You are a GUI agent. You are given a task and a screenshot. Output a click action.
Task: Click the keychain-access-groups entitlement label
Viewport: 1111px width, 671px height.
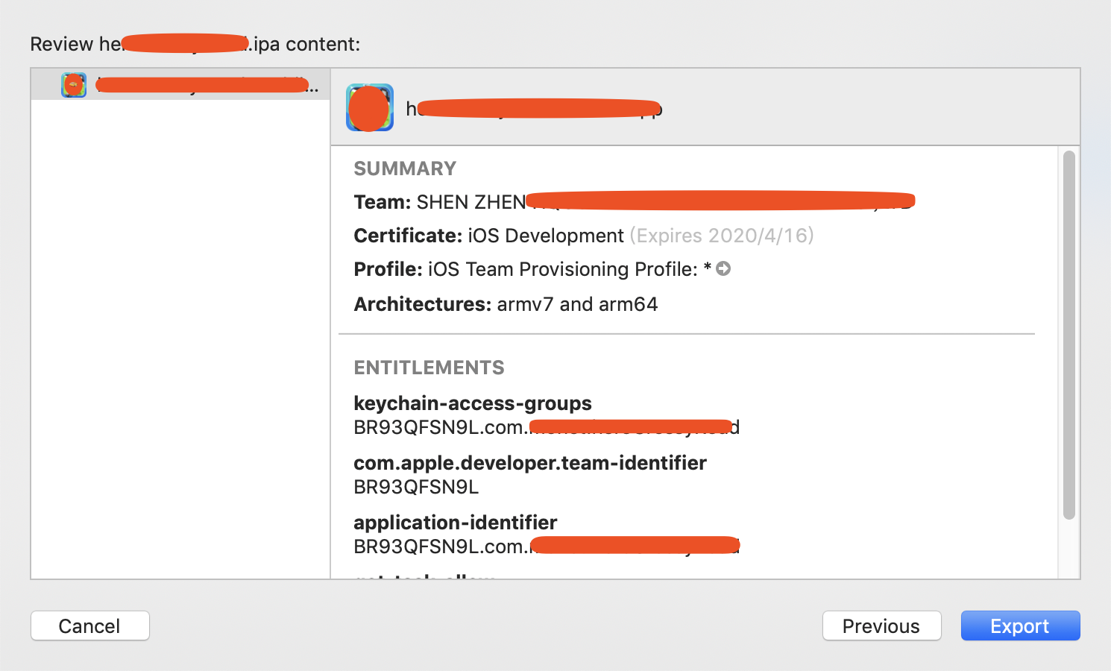[473, 403]
